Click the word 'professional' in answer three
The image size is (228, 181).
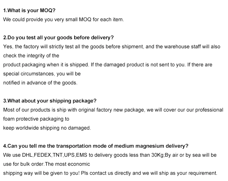[x=209, y=110]
